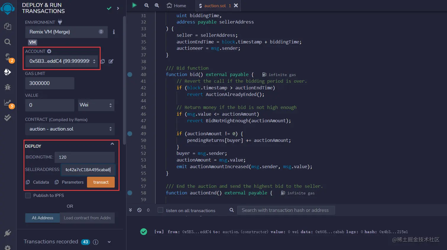The height and width of the screenshot is (250, 447).
Task: Open Debugger bug sidebar icon
Action: click(8, 87)
